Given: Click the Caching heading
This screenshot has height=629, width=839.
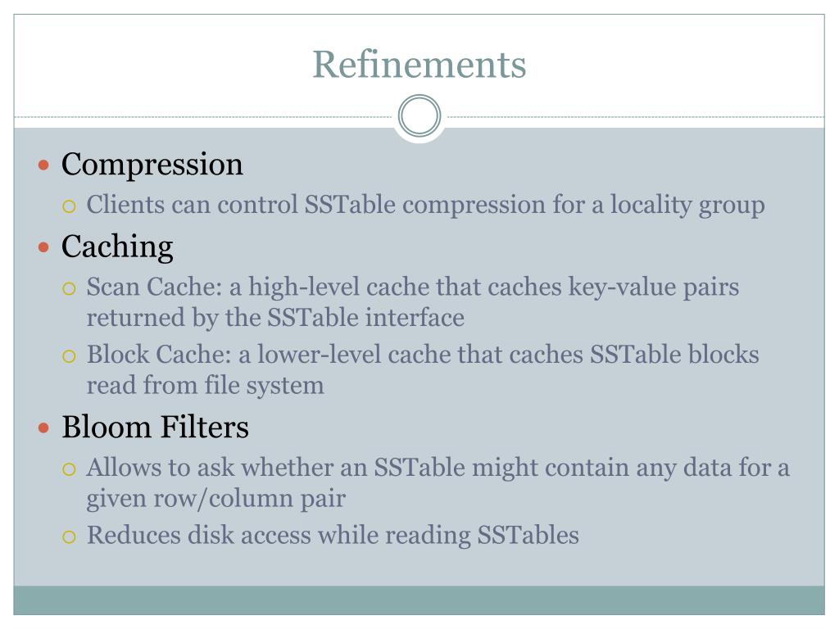Looking at the screenshot, I should (117, 247).
